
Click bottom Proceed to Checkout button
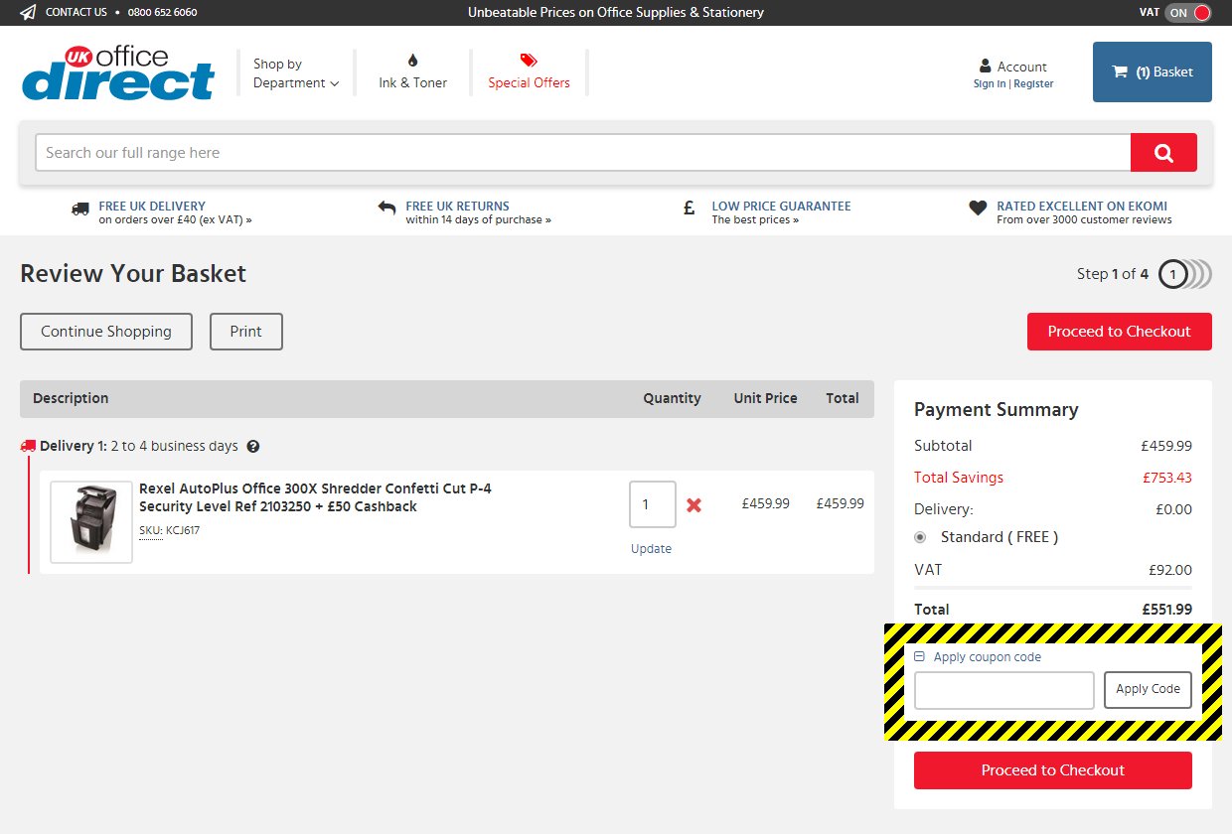(x=1053, y=770)
